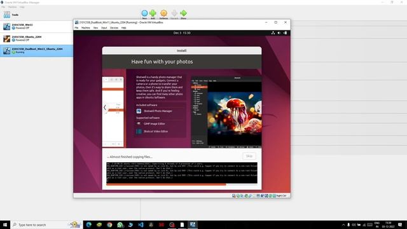Click the taskbar clock and date
Screen dimensions: 407x229
click(x=388, y=225)
